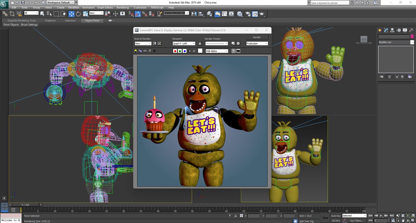Image resolution: width=416 pixels, height=223 pixels.
Task: Open Curve Editor from main toolbar
Action: pyautogui.click(x=224, y=14)
